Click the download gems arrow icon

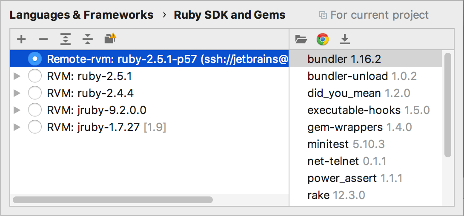(344, 39)
